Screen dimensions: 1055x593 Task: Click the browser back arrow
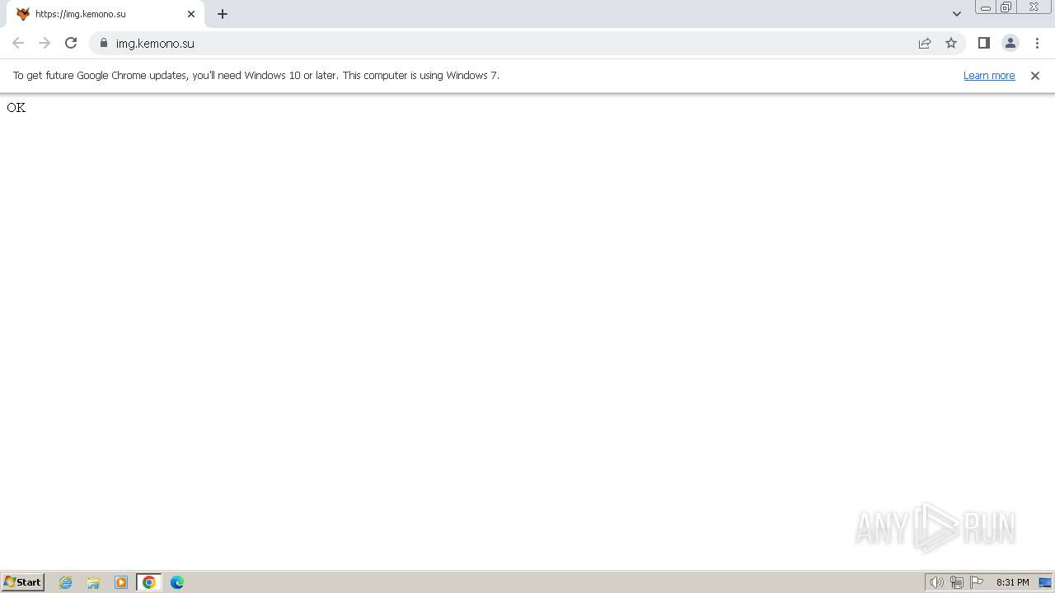[18, 43]
